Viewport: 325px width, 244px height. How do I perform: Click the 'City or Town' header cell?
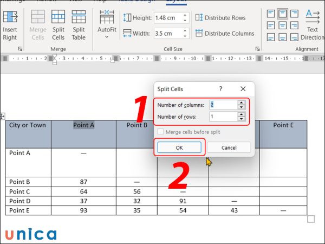(28, 134)
